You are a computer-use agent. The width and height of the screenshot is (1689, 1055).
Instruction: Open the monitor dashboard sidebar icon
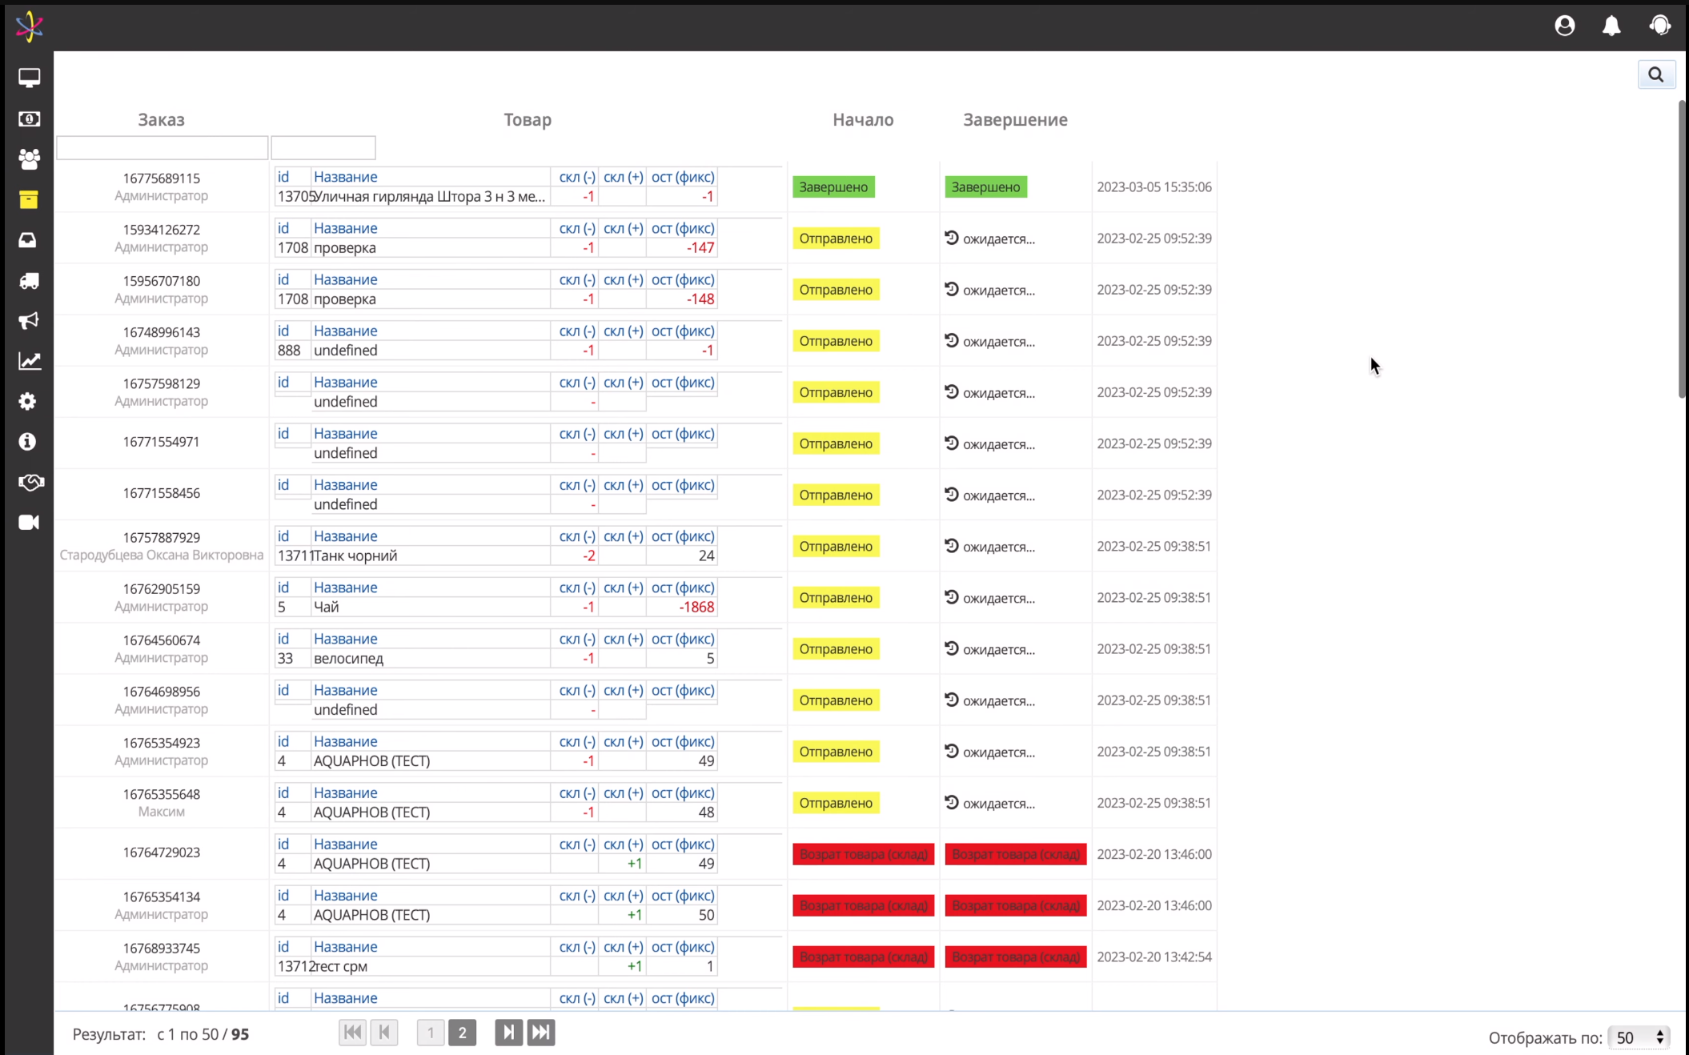tap(29, 78)
